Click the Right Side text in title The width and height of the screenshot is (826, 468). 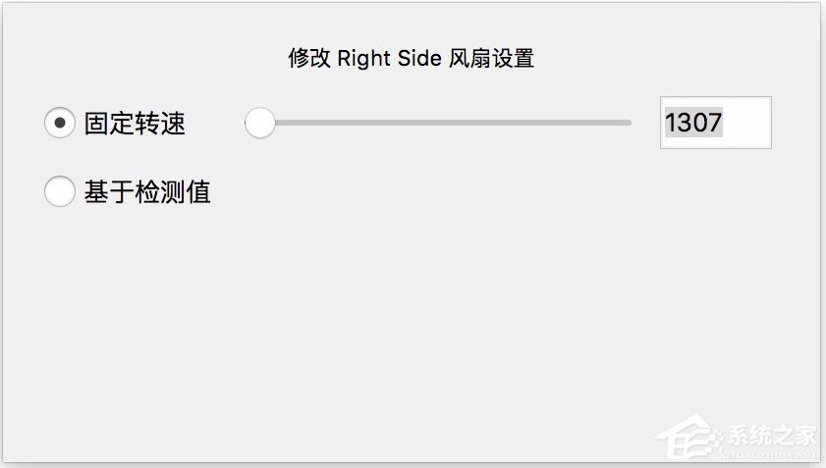[389, 58]
